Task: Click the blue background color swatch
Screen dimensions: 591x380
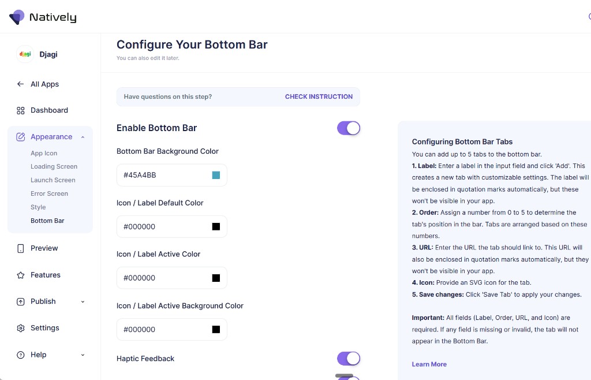Action: [x=216, y=175]
